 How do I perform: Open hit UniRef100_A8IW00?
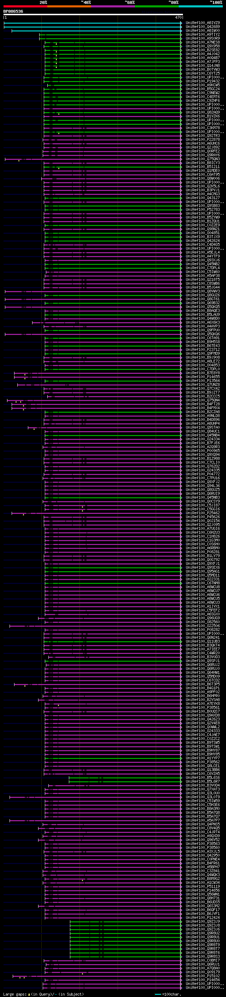click(x=203, y=30)
